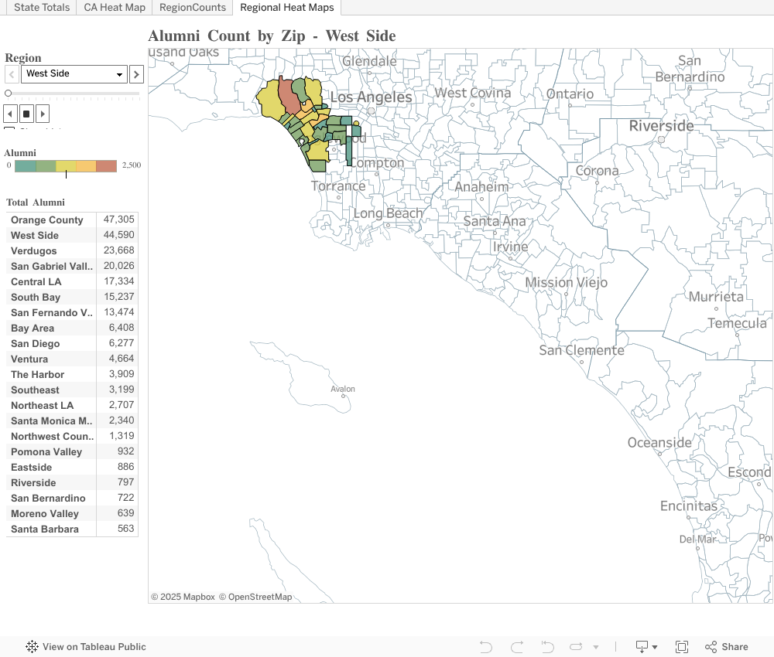Click the Undo toolbar icon
The height and width of the screenshot is (657, 774).
coord(486,647)
